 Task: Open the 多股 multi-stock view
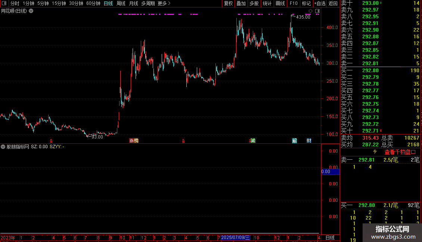coord(254,3)
